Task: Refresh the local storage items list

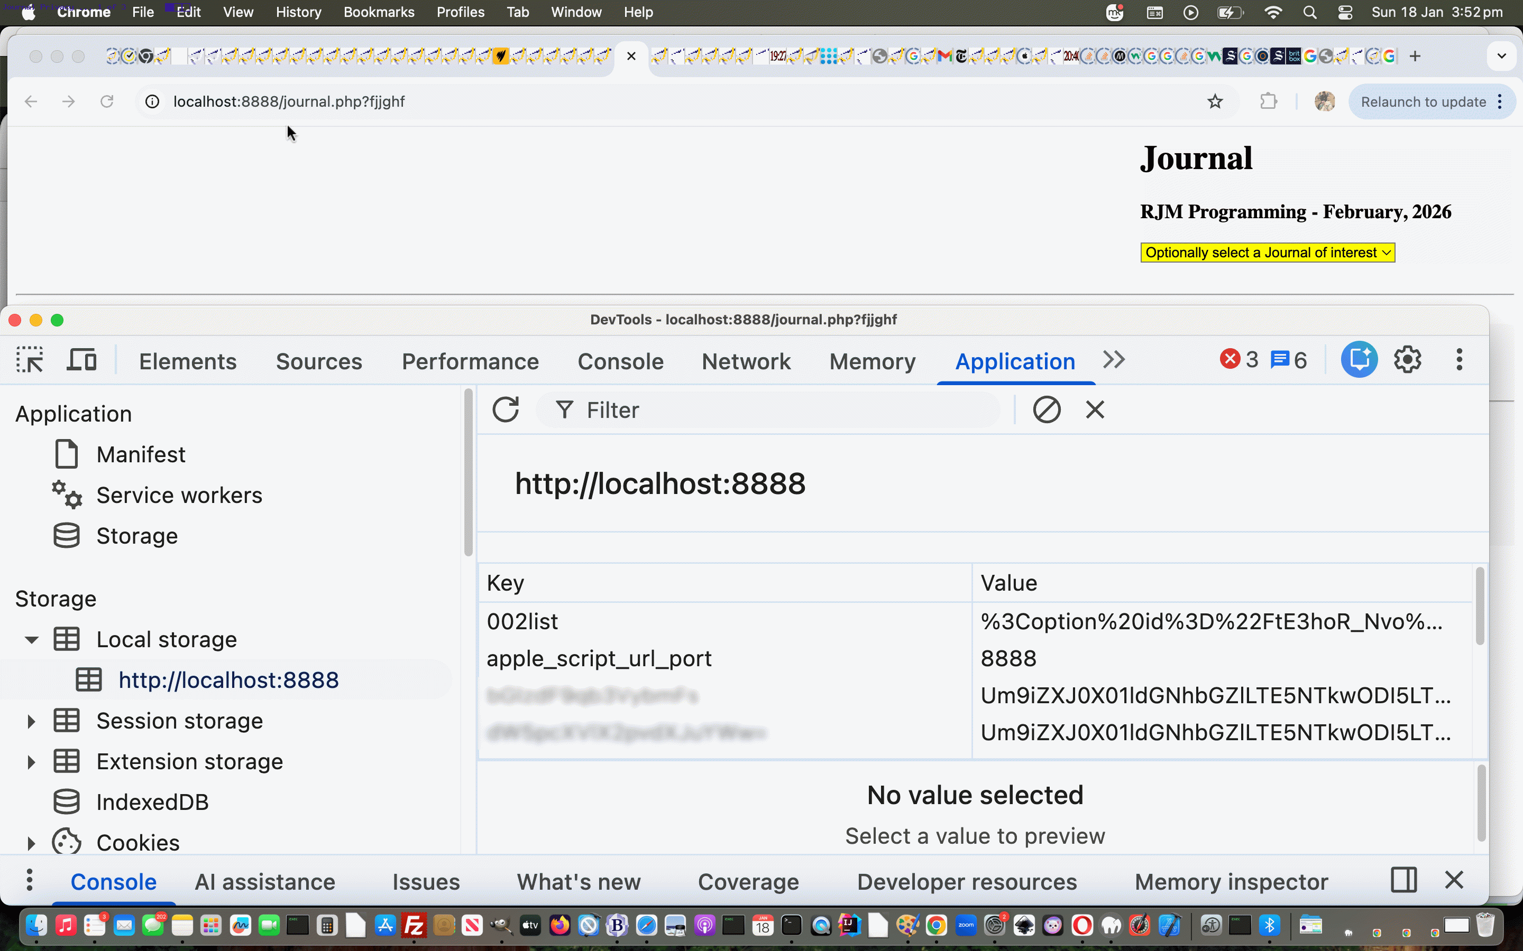Action: (506, 409)
